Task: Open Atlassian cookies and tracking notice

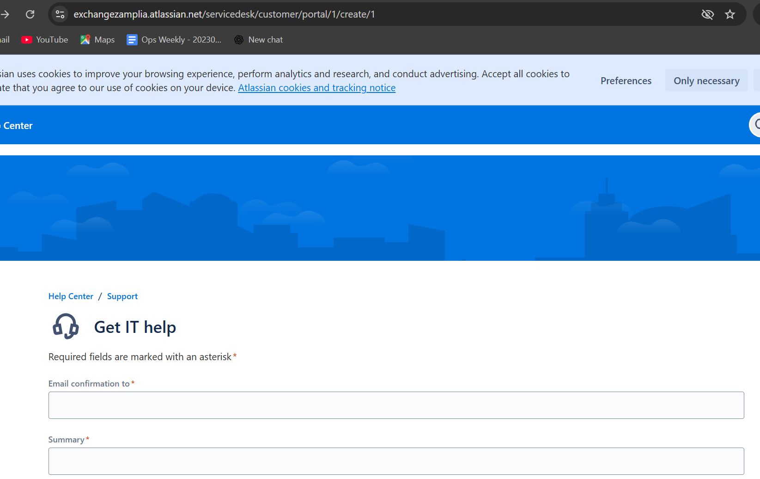Action: click(x=316, y=88)
